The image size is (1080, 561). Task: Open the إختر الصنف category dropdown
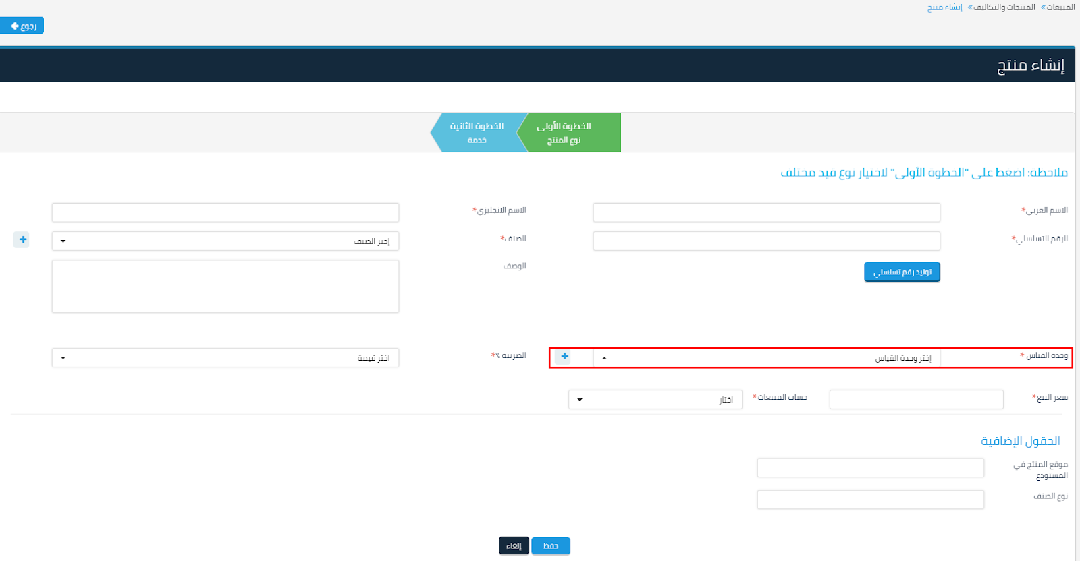(x=225, y=241)
